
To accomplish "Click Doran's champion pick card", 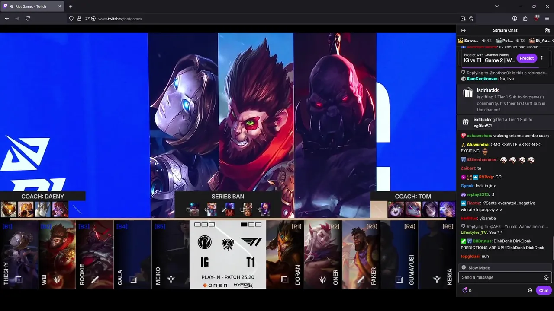I will pos(285,254).
